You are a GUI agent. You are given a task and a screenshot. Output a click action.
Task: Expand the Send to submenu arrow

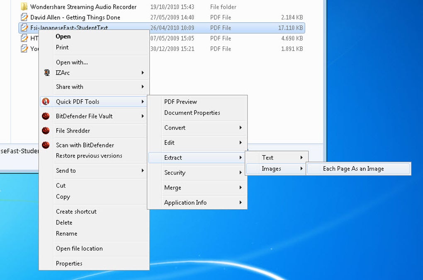[x=143, y=170]
